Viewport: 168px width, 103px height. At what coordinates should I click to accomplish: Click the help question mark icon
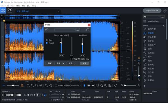pos(88,30)
